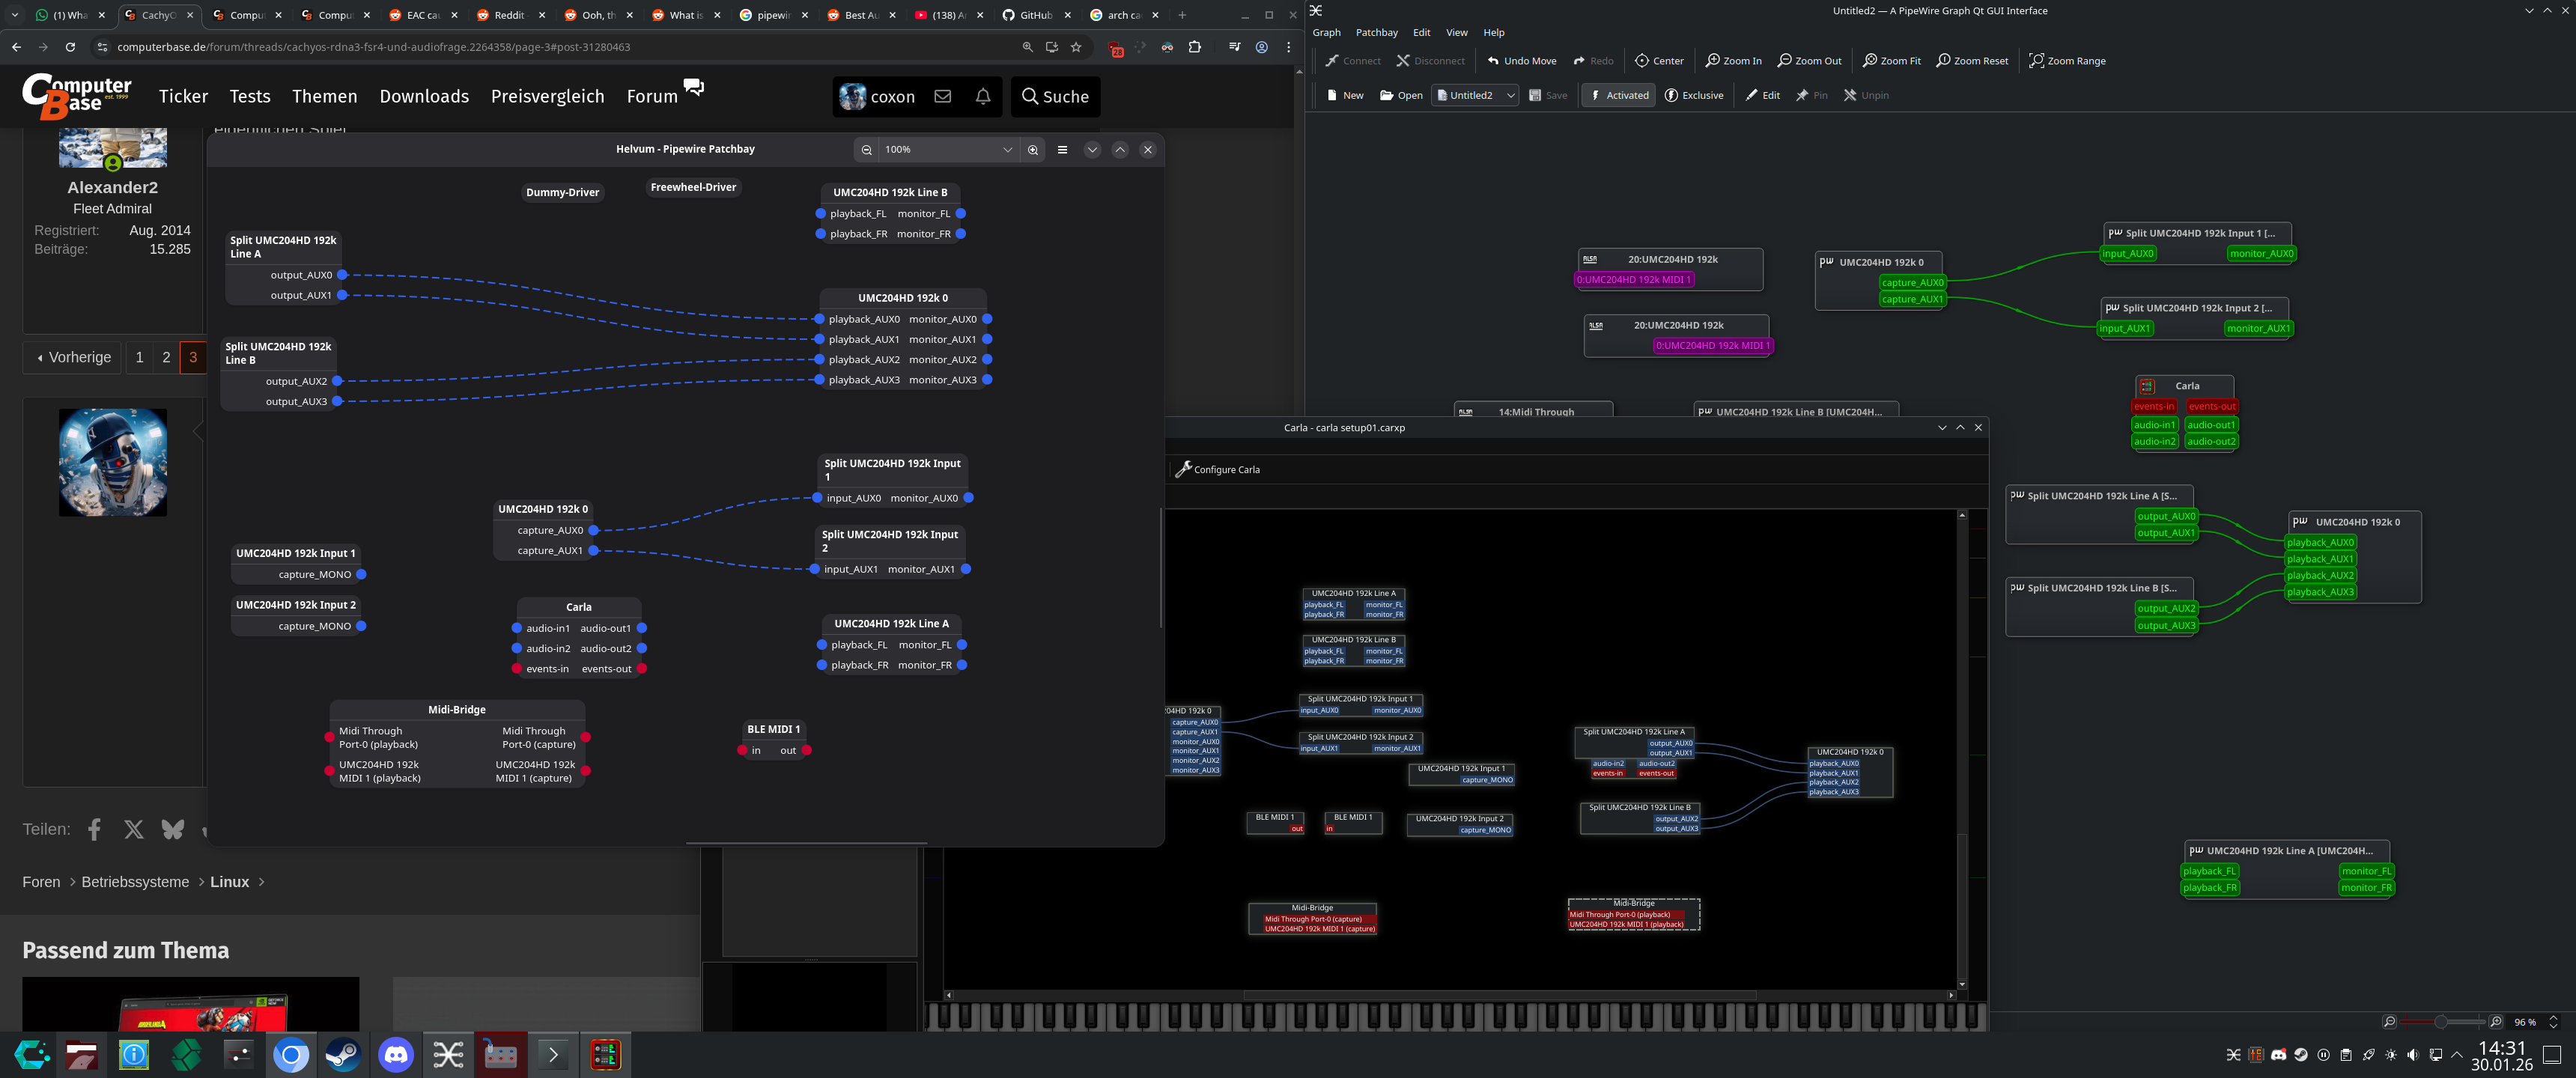
Task: Open browser tab search dropdown arrow
Action: [x=15, y=15]
